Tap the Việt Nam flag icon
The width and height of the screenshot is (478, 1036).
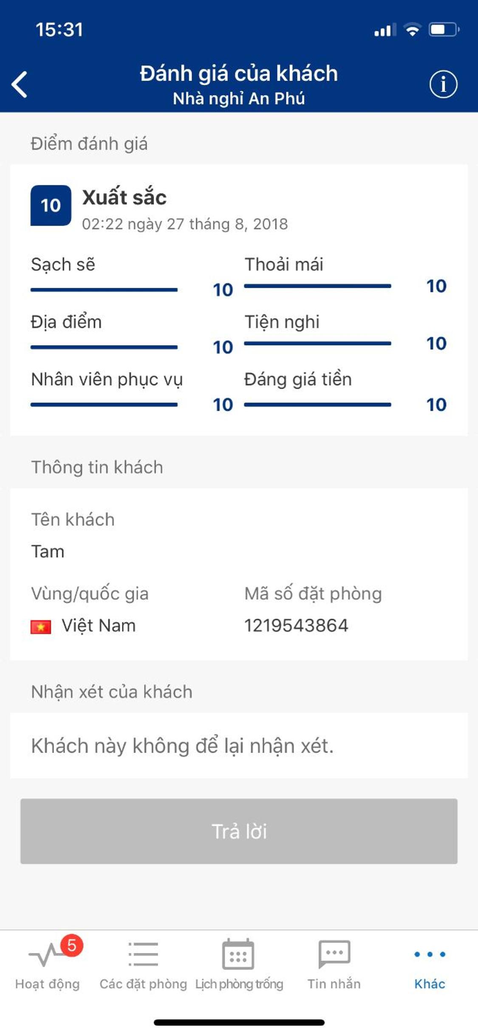pyautogui.click(x=41, y=627)
